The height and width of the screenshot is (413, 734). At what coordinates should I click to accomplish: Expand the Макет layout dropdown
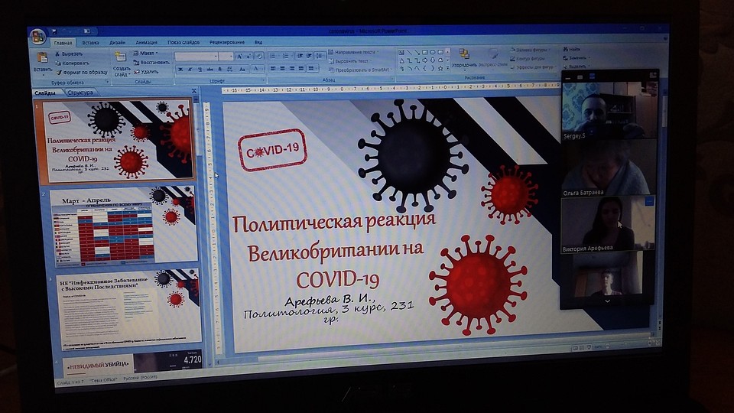145,54
